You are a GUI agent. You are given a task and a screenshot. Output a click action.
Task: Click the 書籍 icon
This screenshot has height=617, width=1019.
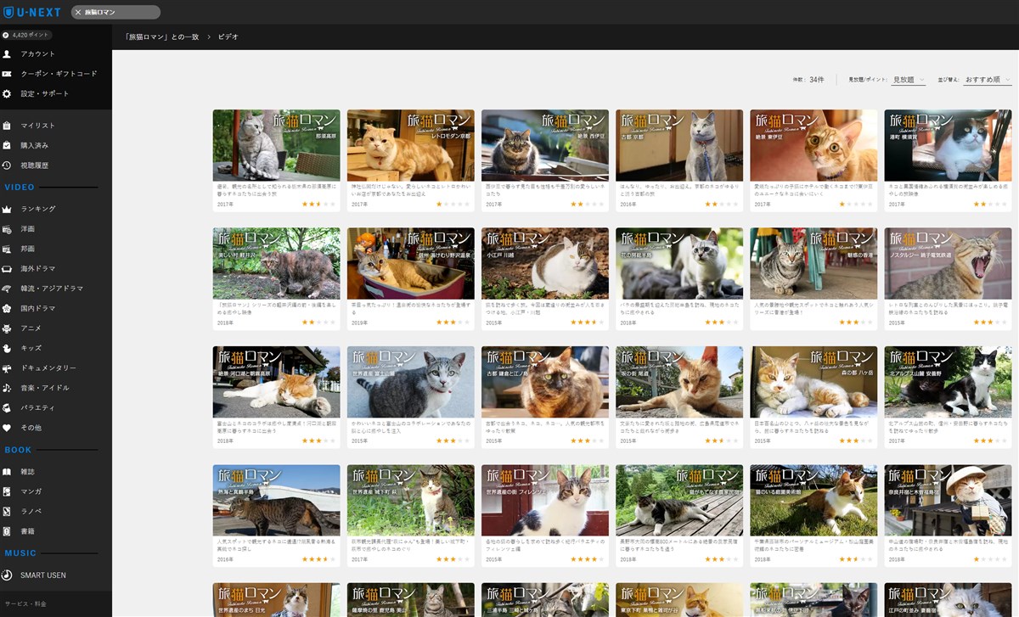[x=7, y=531]
